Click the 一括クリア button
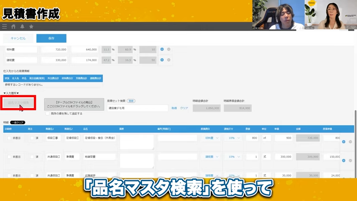The image size is (357, 201). coord(18,123)
